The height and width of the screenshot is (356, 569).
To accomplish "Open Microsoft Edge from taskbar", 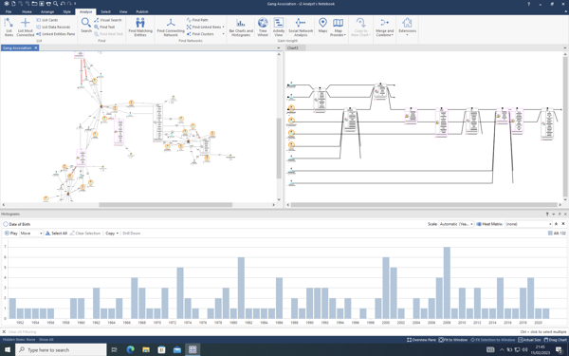I will [x=130, y=349].
